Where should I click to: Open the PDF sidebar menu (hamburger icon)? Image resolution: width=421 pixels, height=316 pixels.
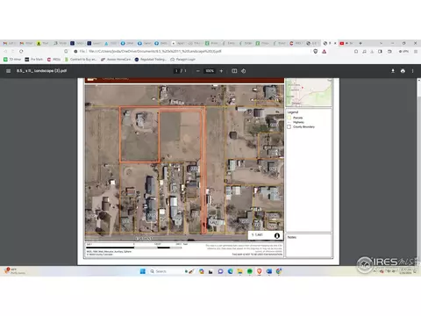tap(8, 71)
